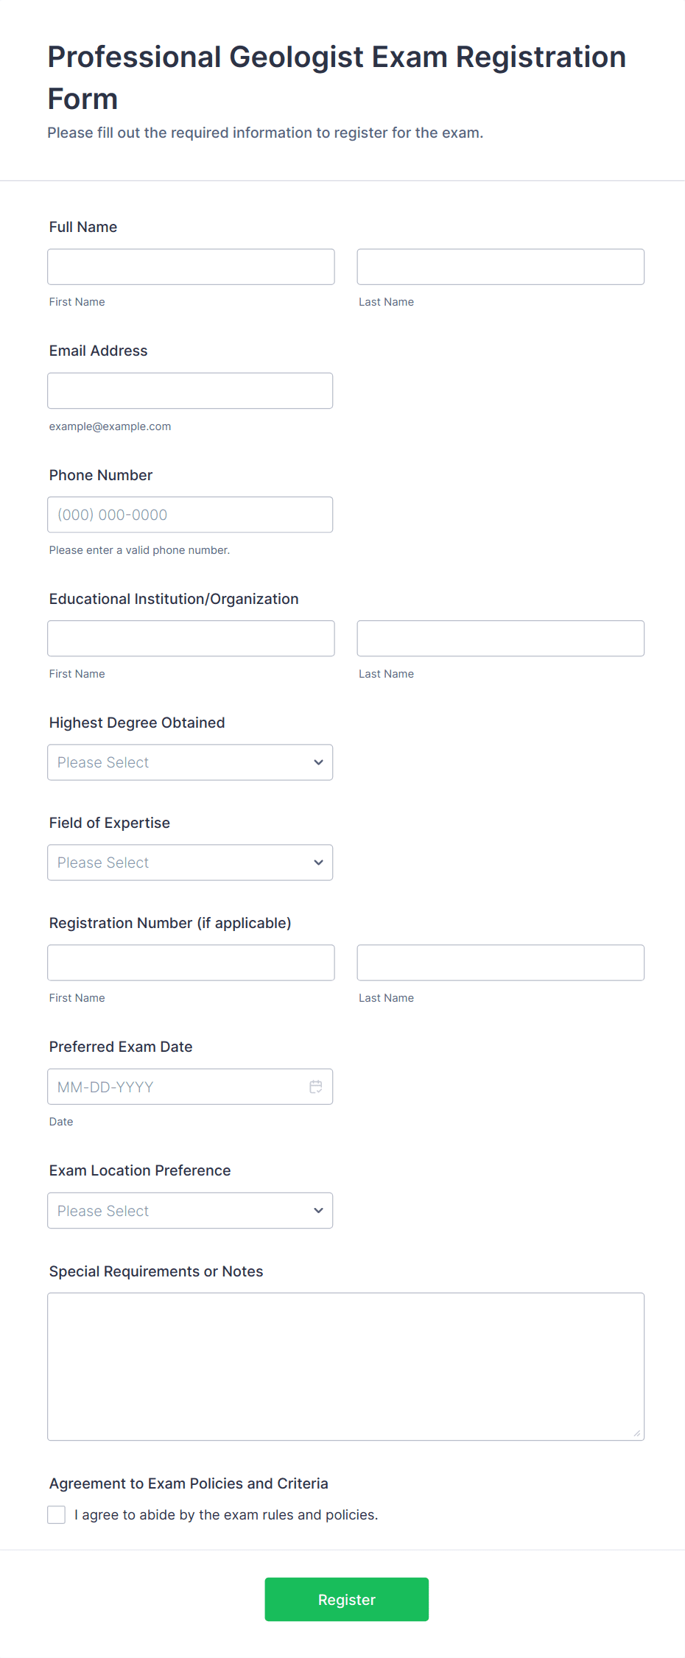The height and width of the screenshot is (1658, 685).
Task: Open the Exam Location Preference dropdown
Action: click(189, 1210)
